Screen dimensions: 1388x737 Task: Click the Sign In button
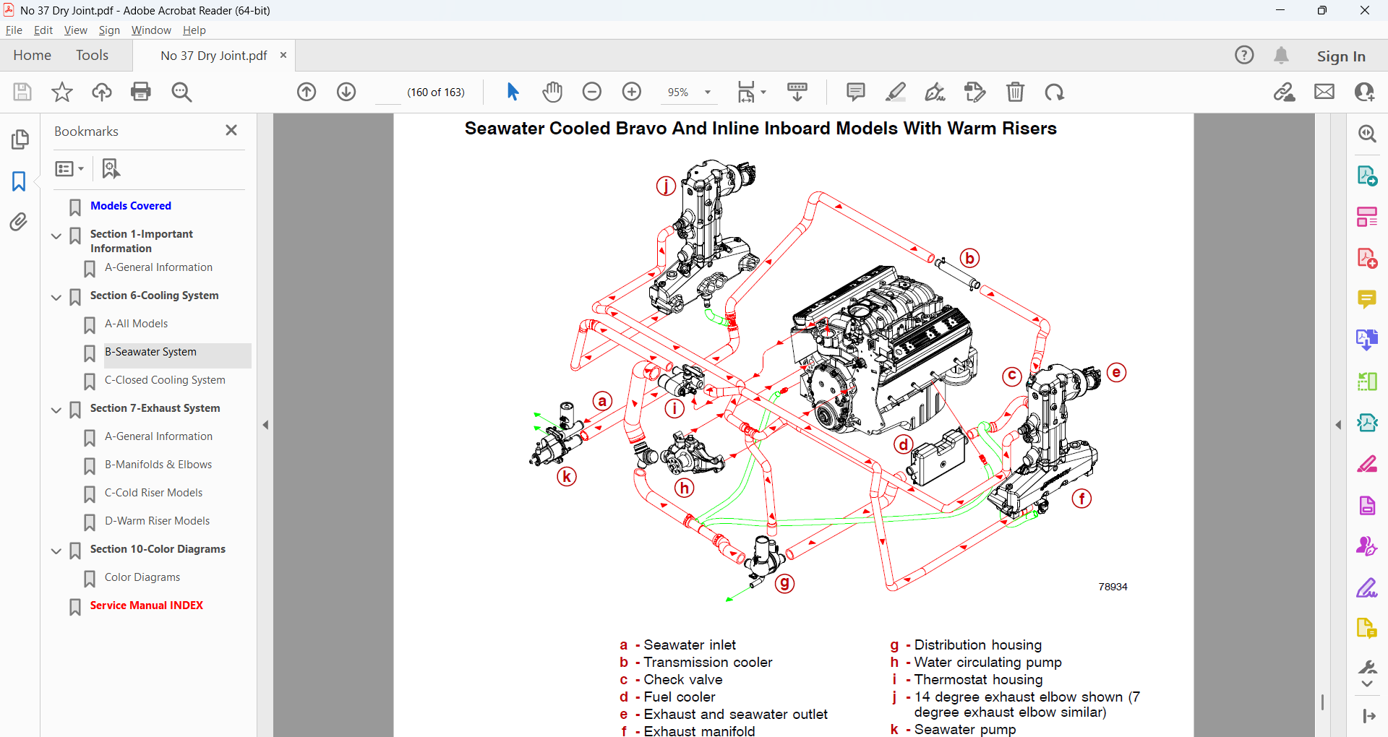click(x=1341, y=56)
